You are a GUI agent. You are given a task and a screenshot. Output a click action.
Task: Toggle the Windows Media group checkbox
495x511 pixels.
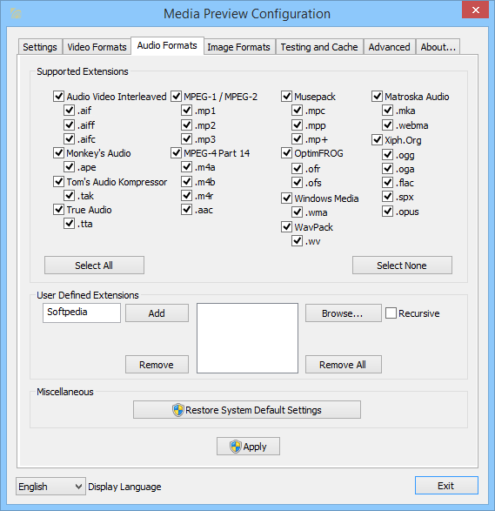[x=286, y=198]
